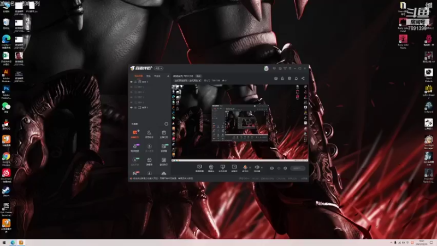
Task: Open the Steam desktop icon
Action: click(6, 191)
